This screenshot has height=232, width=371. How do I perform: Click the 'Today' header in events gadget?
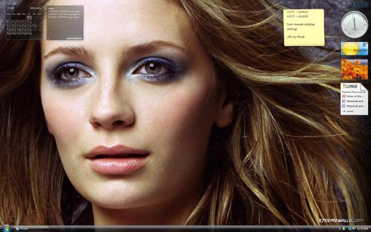(x=51, y=8)
